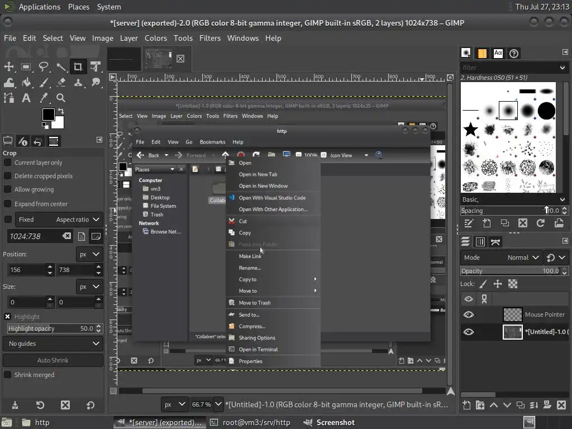Open the File menu

(x=10, y=38)
